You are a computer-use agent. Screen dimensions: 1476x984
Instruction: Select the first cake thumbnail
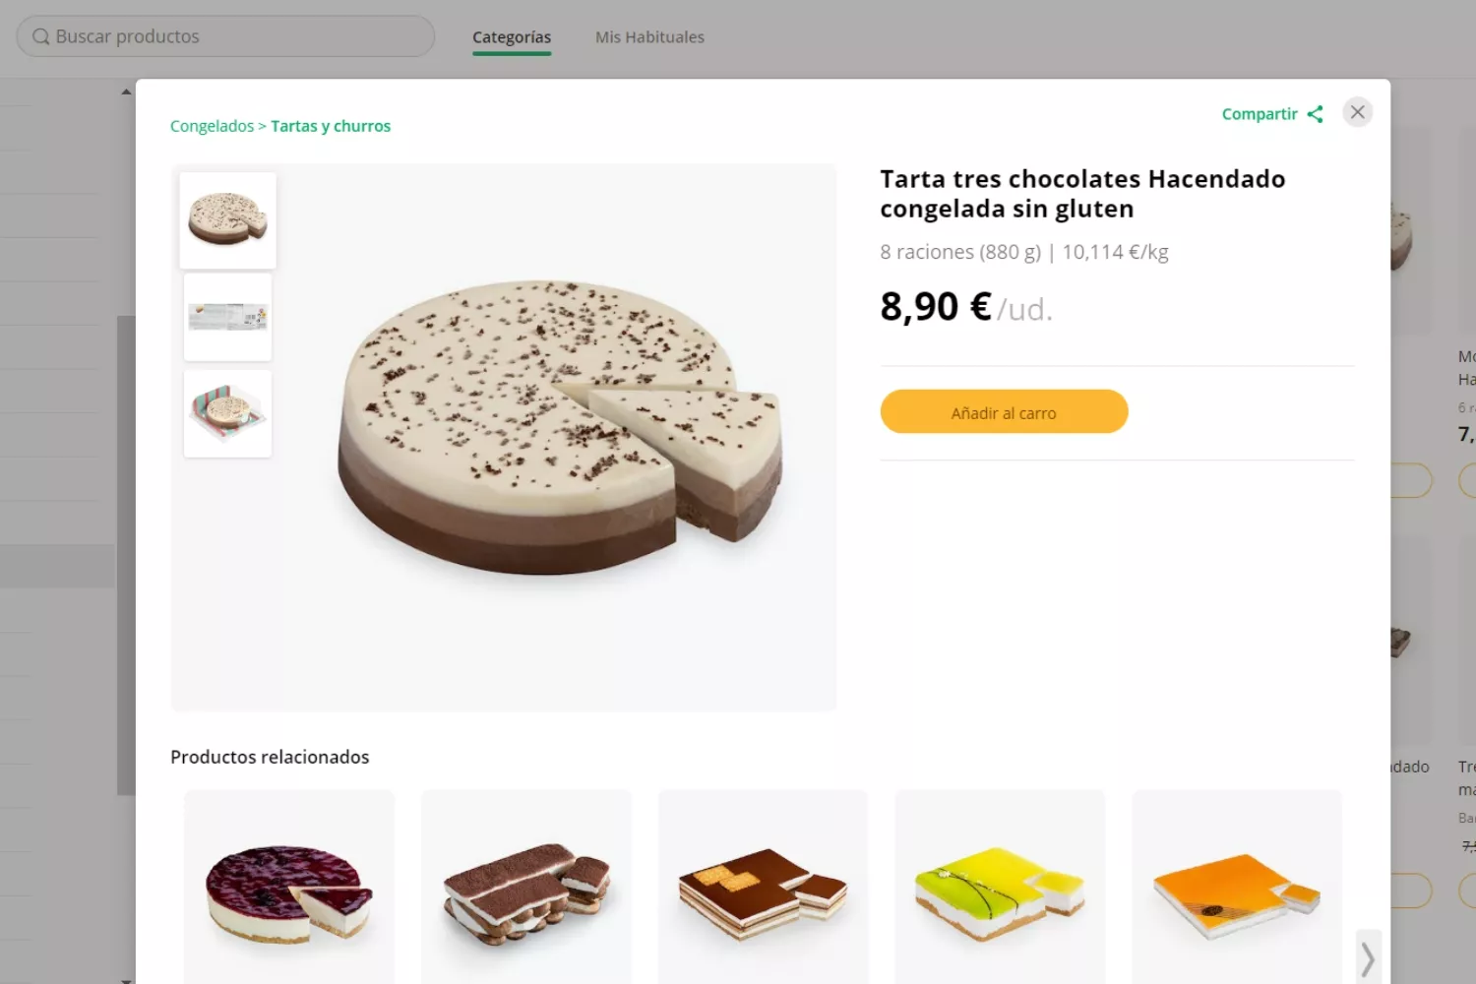(227, 219)
